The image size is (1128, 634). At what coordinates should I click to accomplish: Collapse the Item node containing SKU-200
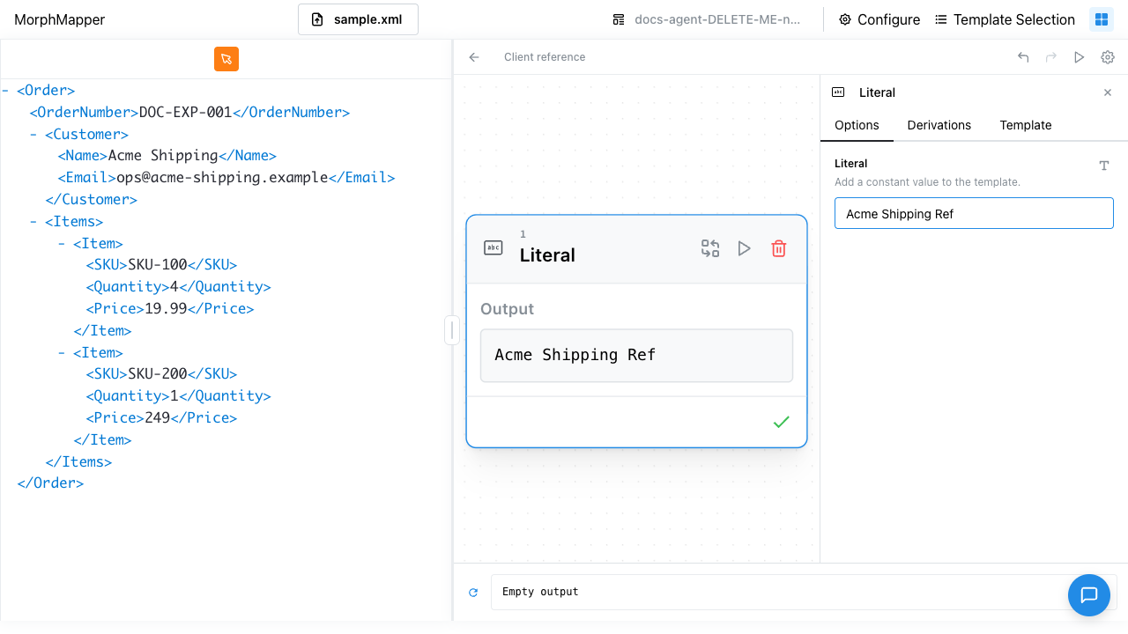tap(62, 352)
